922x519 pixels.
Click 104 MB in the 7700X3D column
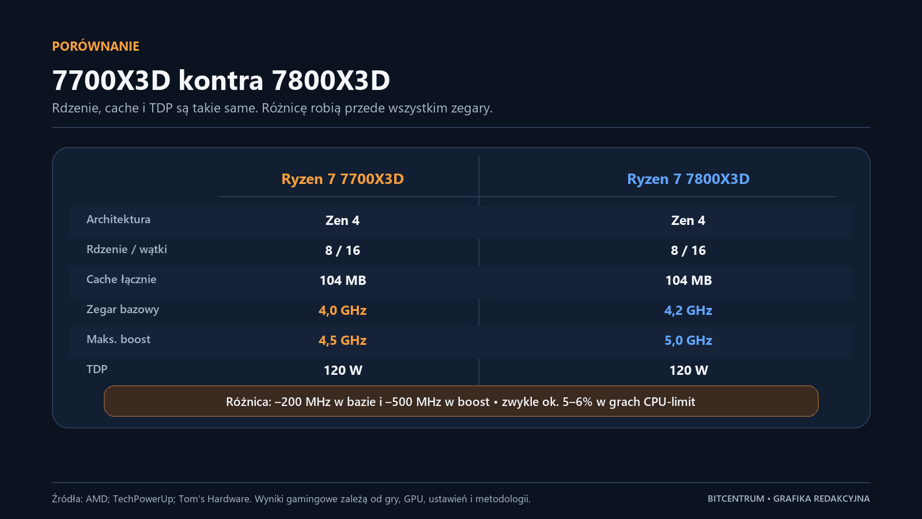click(343, 280)
